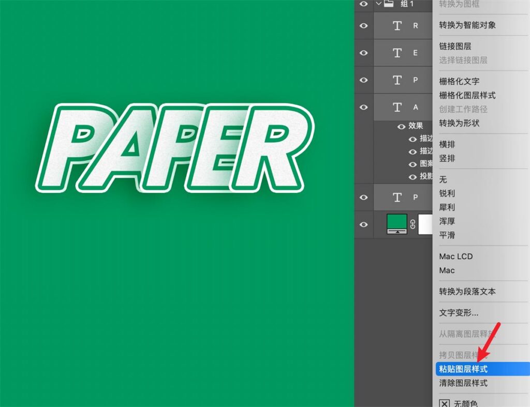Collapse the 组 1 group chevron

pyautogui.click(x=378, y=4)
